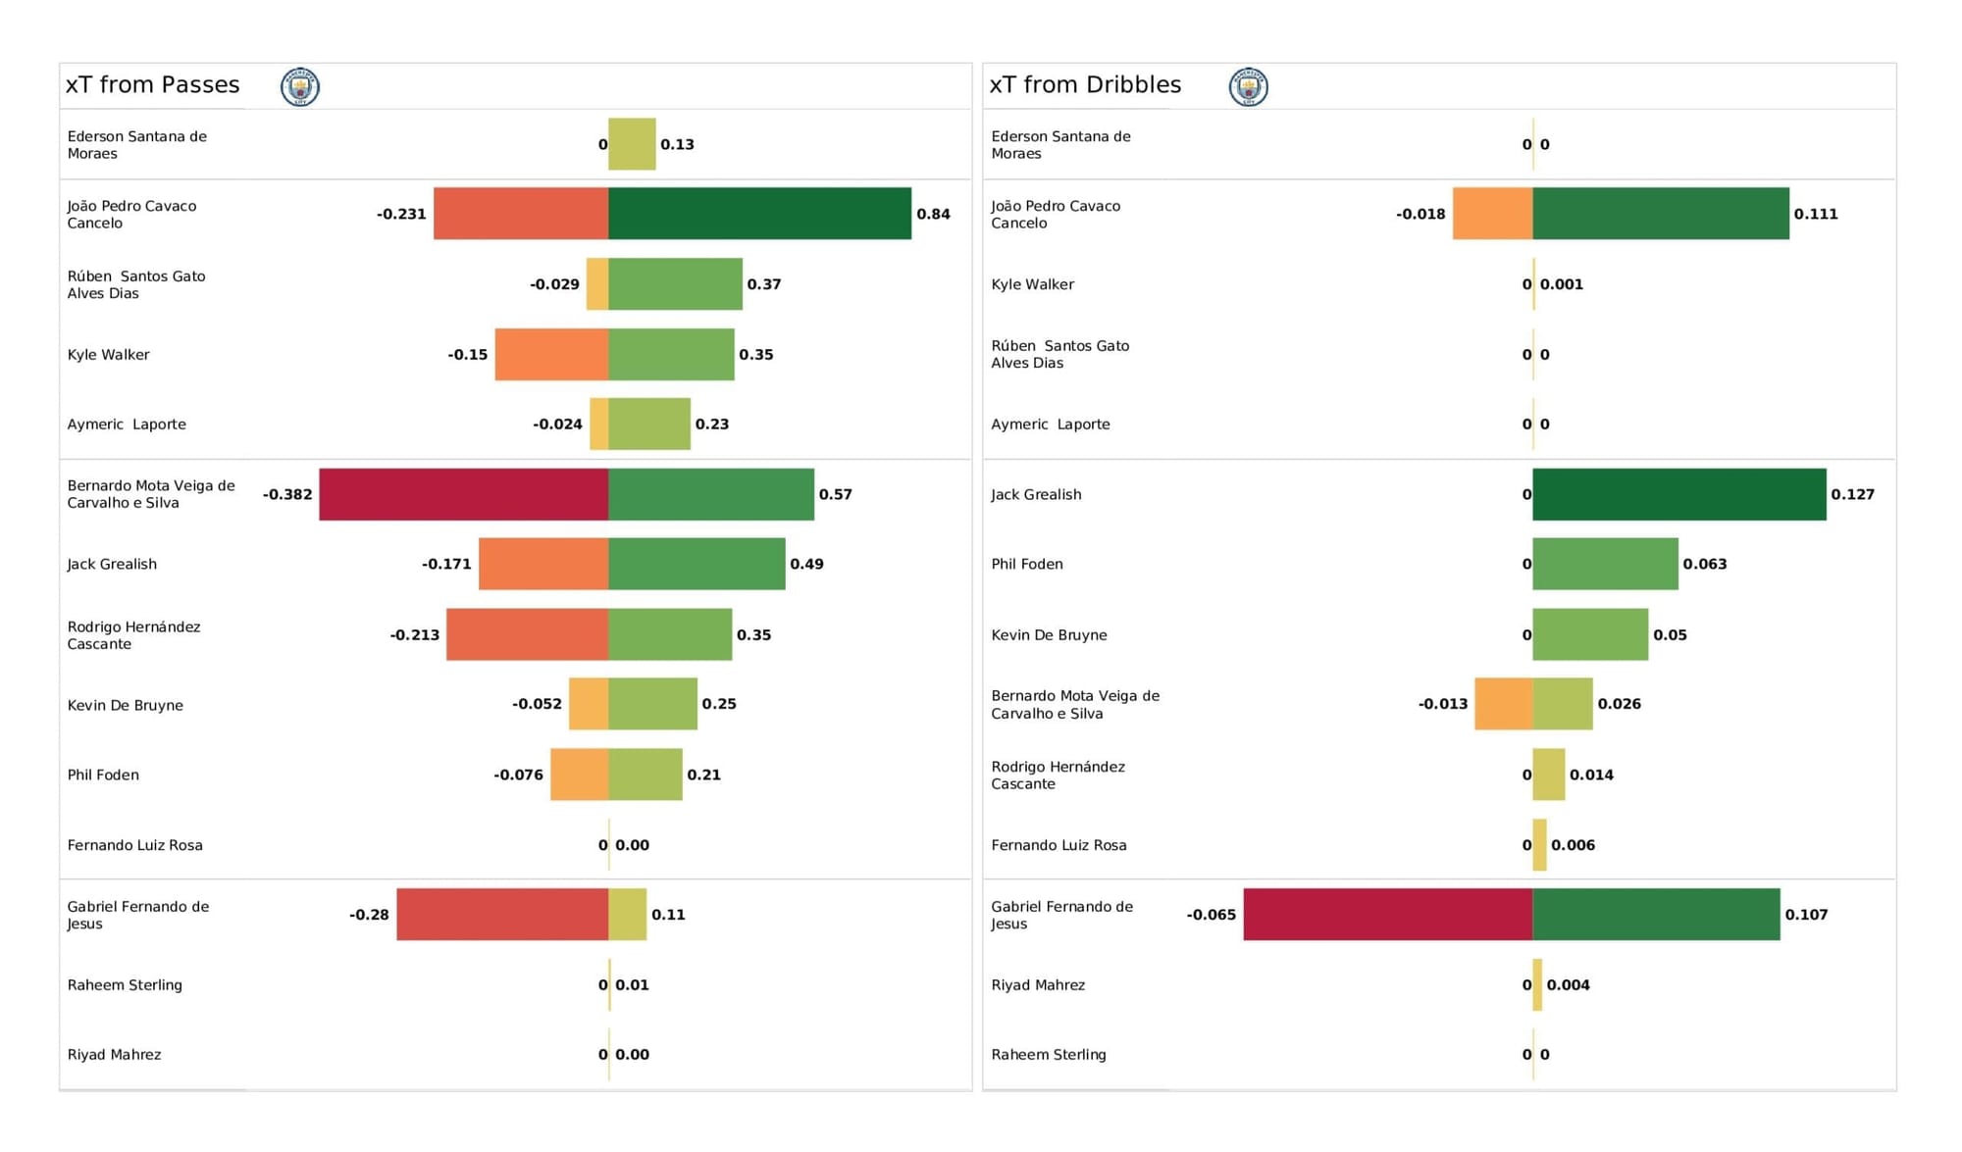Viewport: 1962px width, 1152px height.
Task: Click Gabriel Jesus's green 0.107 dribbles bar
Action: click(x=1656, y=915)
